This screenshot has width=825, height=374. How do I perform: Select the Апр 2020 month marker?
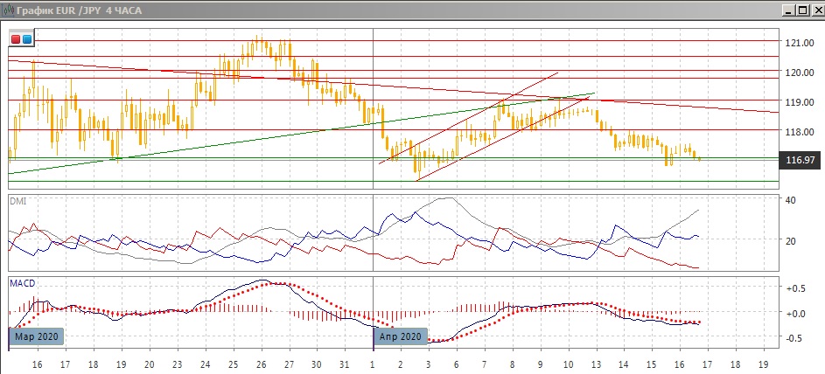[x=401, y=336]
